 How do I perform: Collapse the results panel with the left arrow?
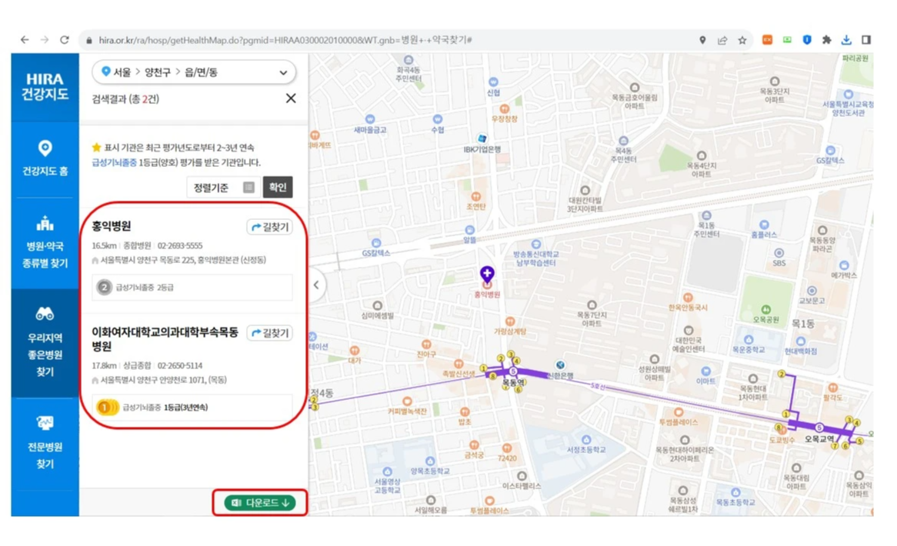[x=315, y=285]
